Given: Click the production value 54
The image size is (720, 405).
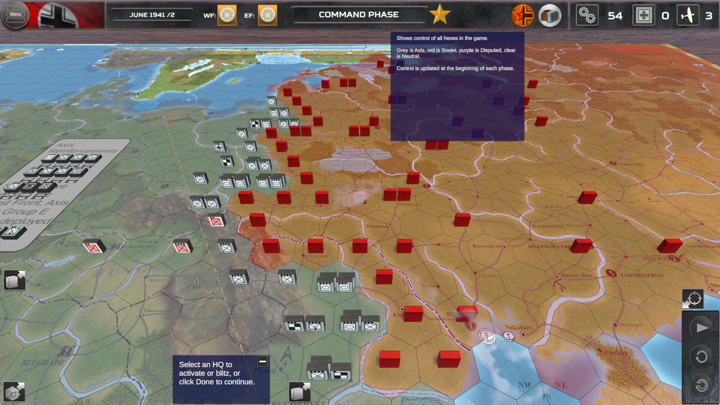Looking at the screenshot, I should coord(615,16).
